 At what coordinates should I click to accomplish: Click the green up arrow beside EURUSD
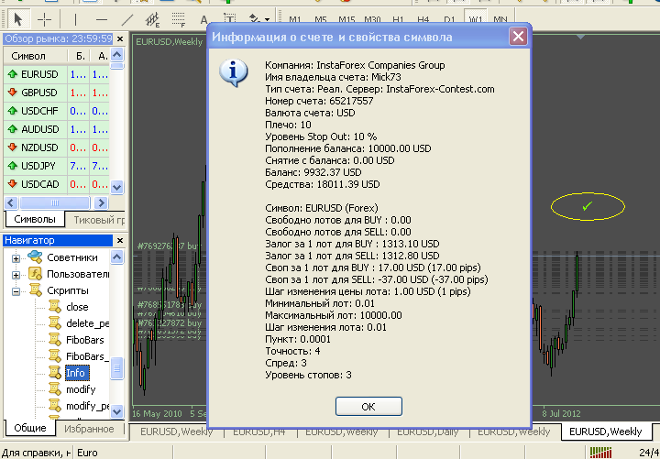(x=12, y=74)
